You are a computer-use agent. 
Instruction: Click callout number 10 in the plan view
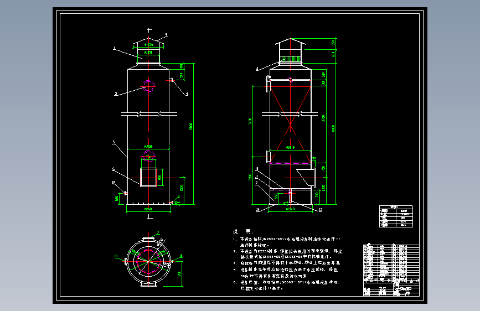pyautogui.click(x=116, y=256)
